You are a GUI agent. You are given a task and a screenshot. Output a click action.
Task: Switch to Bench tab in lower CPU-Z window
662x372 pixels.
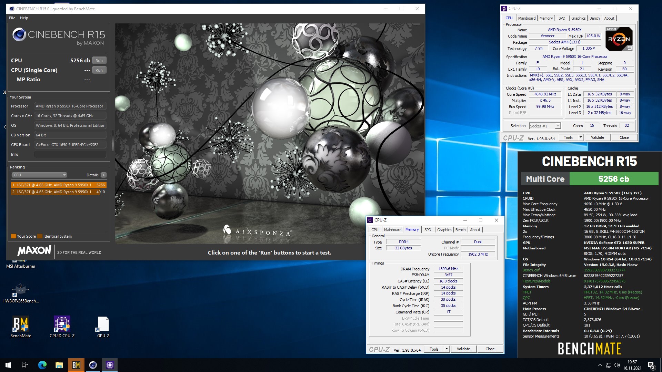click(461, 230)
